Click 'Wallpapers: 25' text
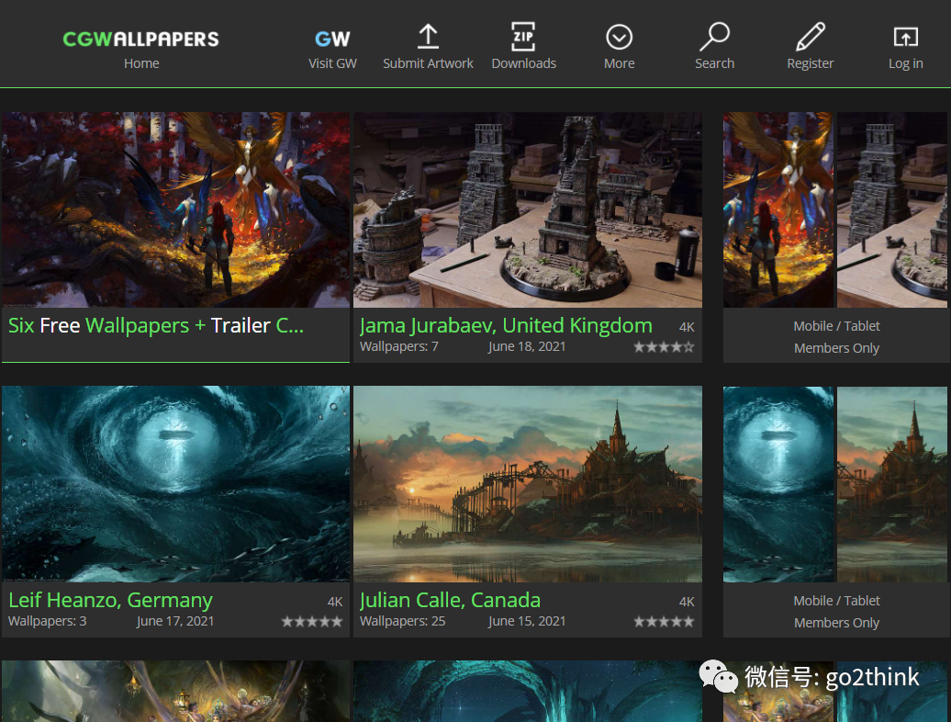 (403, 621)
